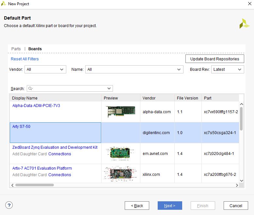The width and height of the screenshot is (254, 215).
Task: Close the New Project dialog
Action: (x=250, y=4)
